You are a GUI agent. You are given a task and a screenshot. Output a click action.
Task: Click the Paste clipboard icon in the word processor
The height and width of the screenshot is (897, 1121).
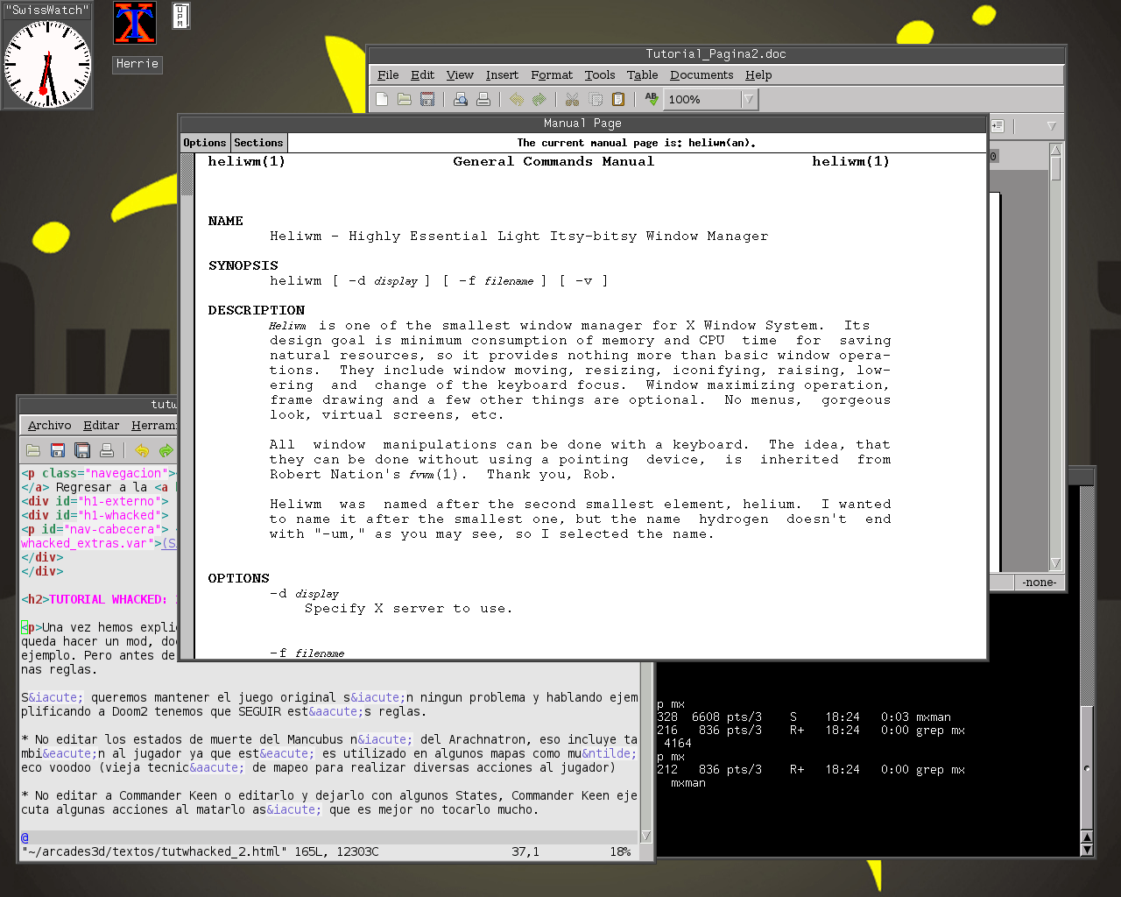618,100
